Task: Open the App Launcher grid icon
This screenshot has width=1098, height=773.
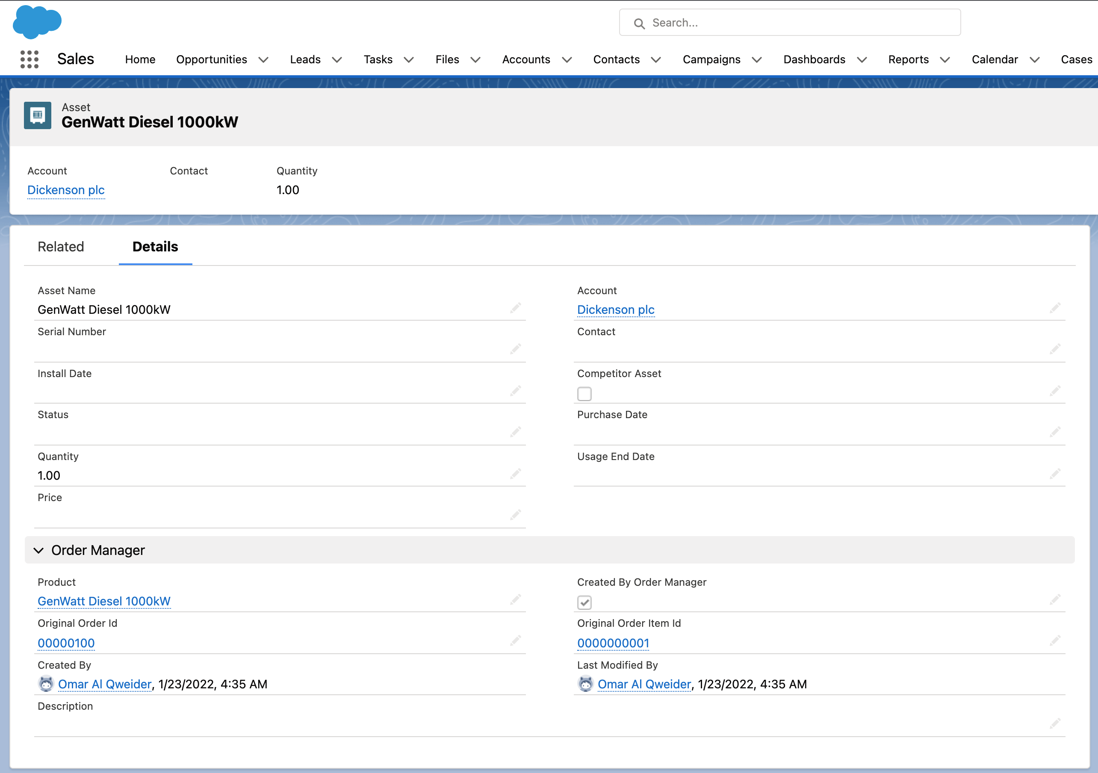Action: [x=30, y=59]
